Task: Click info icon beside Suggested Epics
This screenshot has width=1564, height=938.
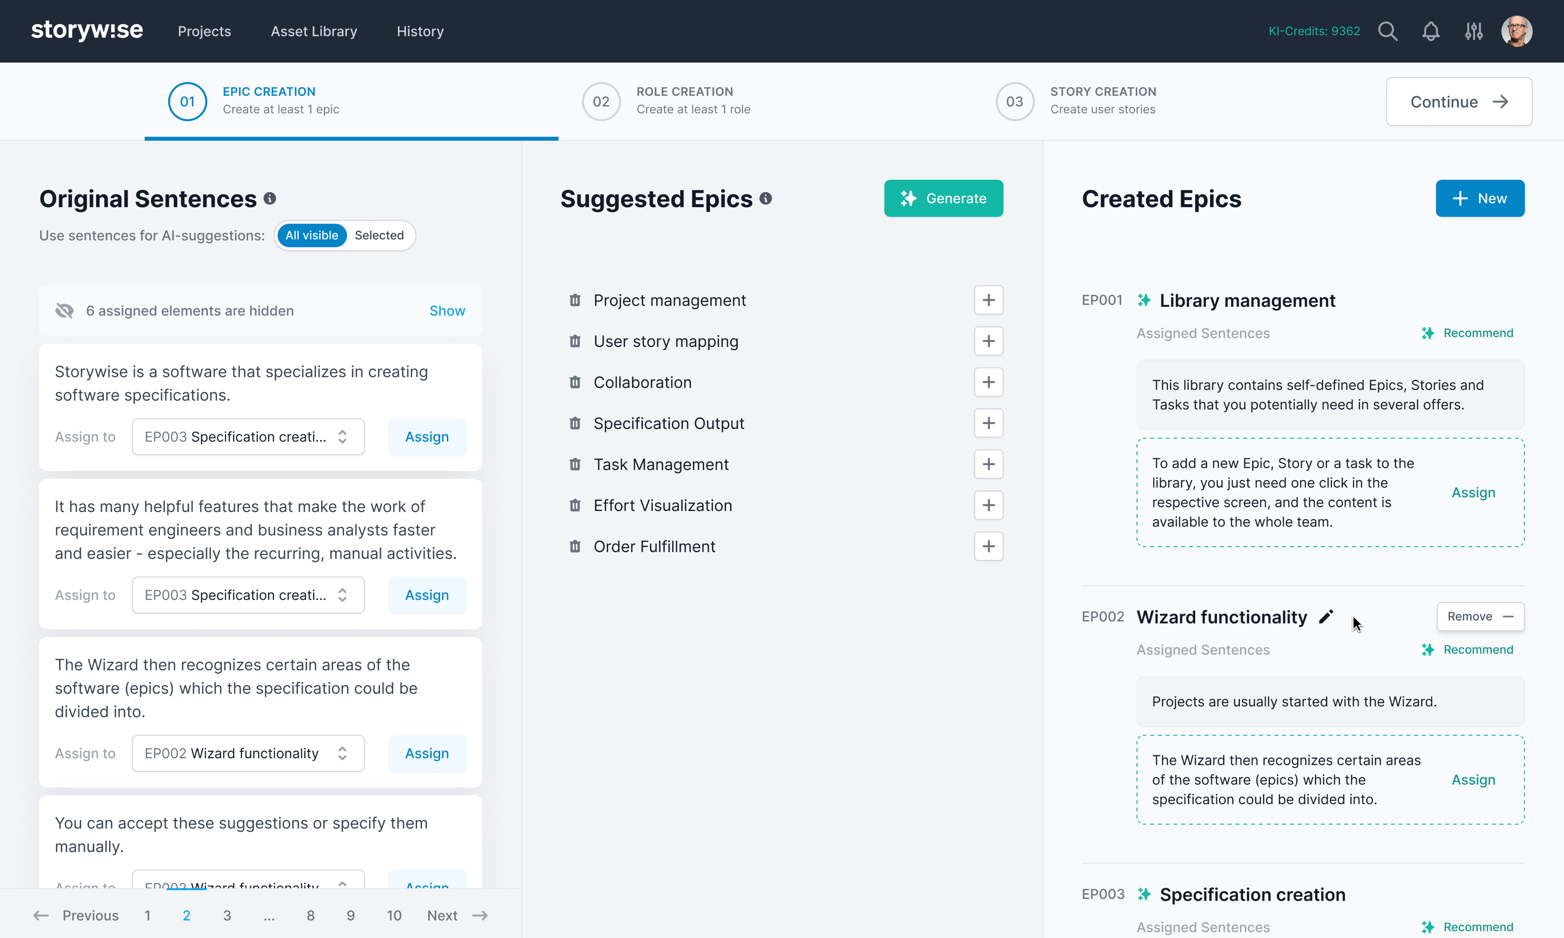Action: point(766,198)
